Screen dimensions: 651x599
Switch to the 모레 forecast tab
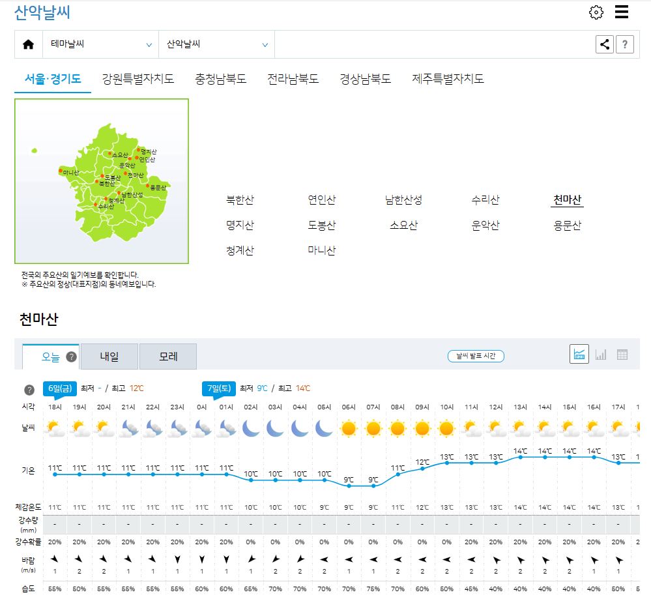(x=168, y=357)
